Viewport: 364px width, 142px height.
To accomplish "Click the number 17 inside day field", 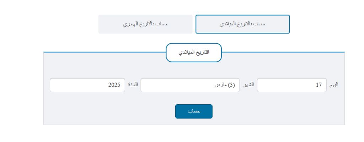I will [319, 85].
